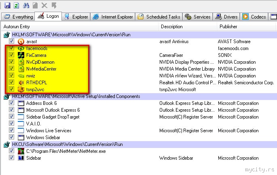
Task: Switch to the Everything tab
Action: [18, 17]
